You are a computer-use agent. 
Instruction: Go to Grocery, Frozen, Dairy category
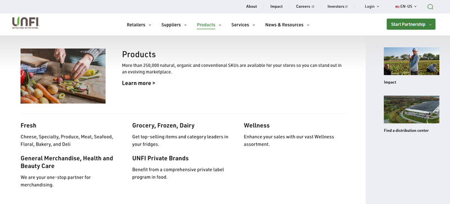(163, 125)
